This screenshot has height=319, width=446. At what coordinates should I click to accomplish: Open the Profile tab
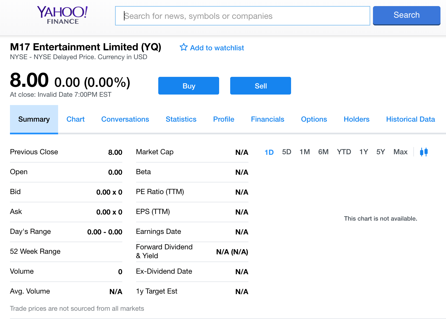coord(224,119)
